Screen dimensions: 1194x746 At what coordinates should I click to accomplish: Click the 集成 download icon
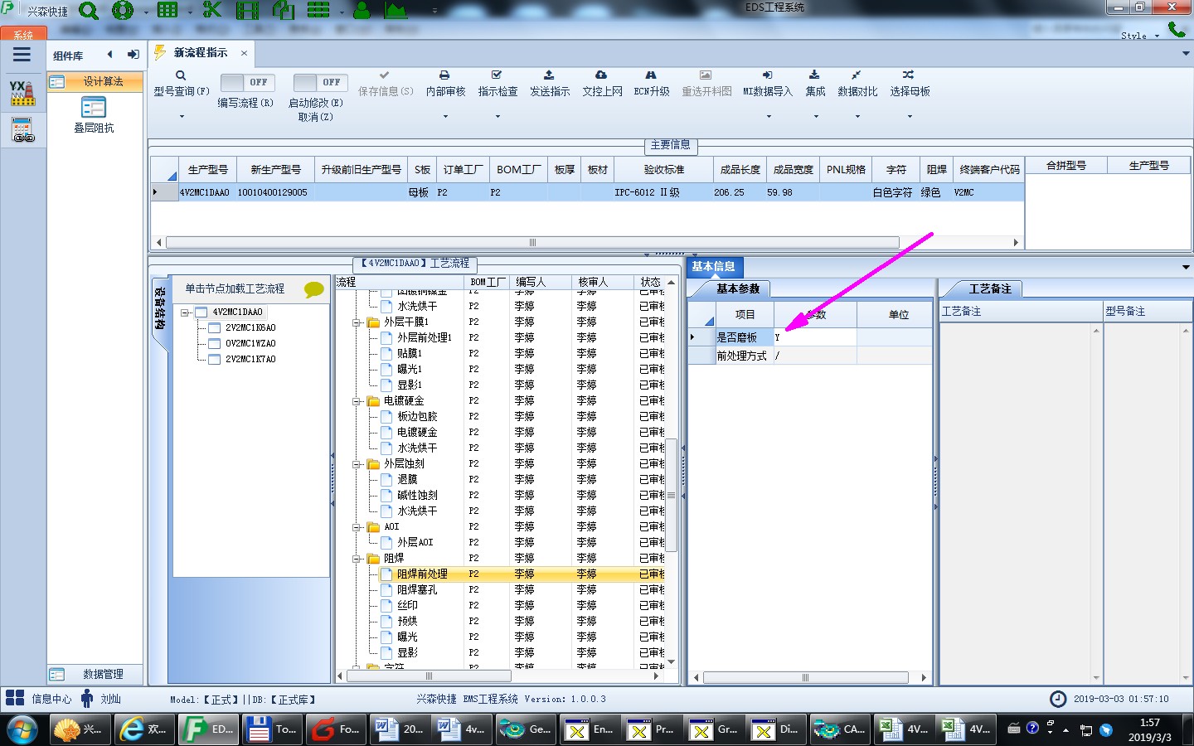coord(814,75)
